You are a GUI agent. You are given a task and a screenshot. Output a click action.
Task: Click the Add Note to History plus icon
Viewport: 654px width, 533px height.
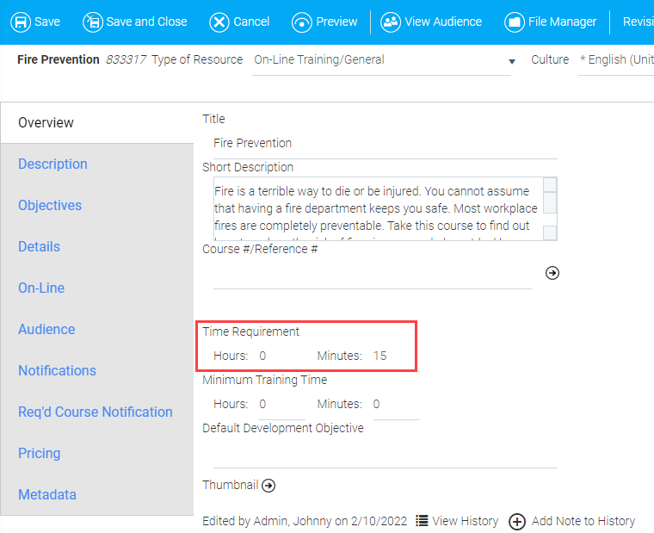click(517, 521)
